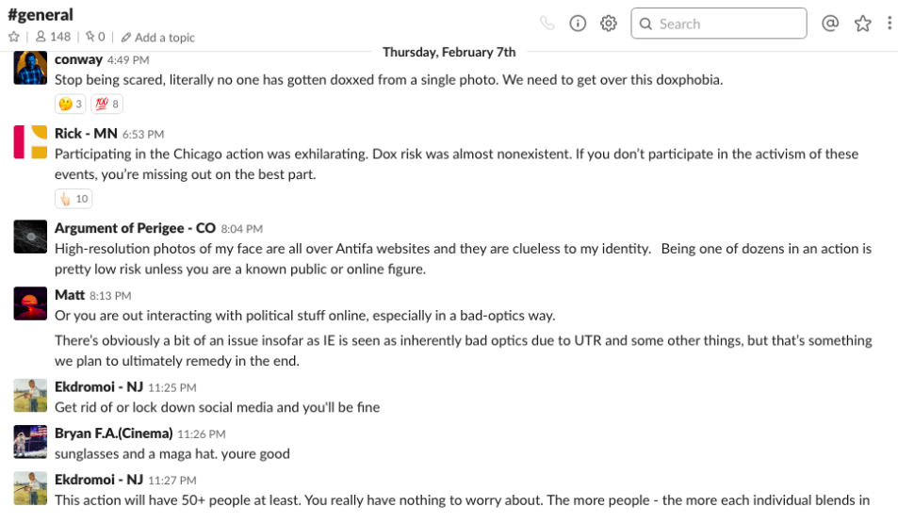Click the Thursday, February 7th date divider

449,52
